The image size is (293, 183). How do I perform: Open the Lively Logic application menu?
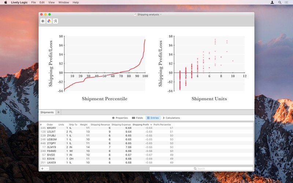19,3
